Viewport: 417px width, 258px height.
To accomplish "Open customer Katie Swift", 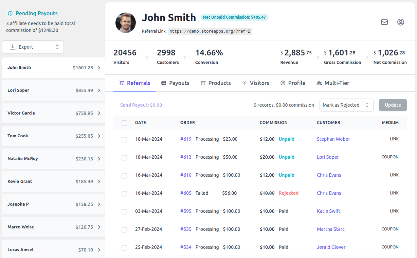I will (x=328, y=211).
